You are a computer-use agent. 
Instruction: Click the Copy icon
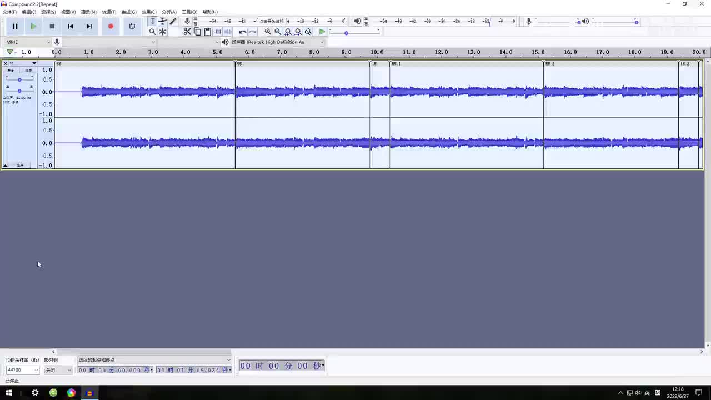tap(197, 32)
